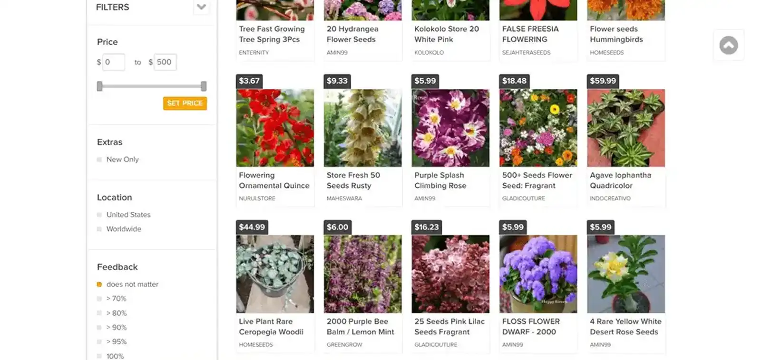Open Flowering Ornamental Quince product image
The width and height of the screenshot is (761, 360).
click(x=275, y=128)
